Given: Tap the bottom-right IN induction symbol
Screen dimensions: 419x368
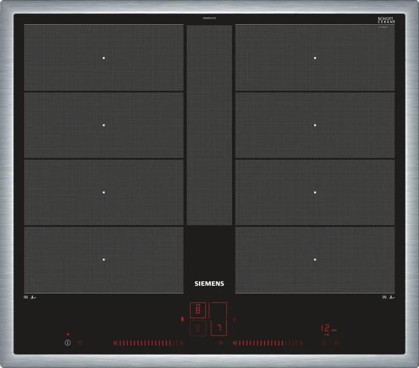Looking at the screenshot, I should pos(388,297).
